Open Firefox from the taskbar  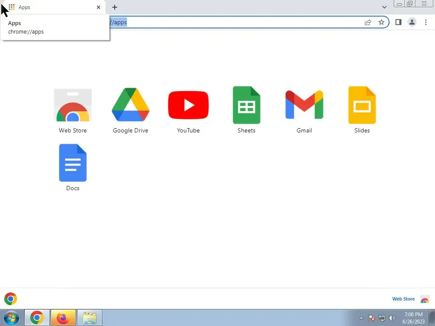click(63, 318)
